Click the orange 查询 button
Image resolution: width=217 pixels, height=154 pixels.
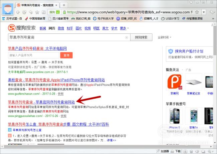66,55
